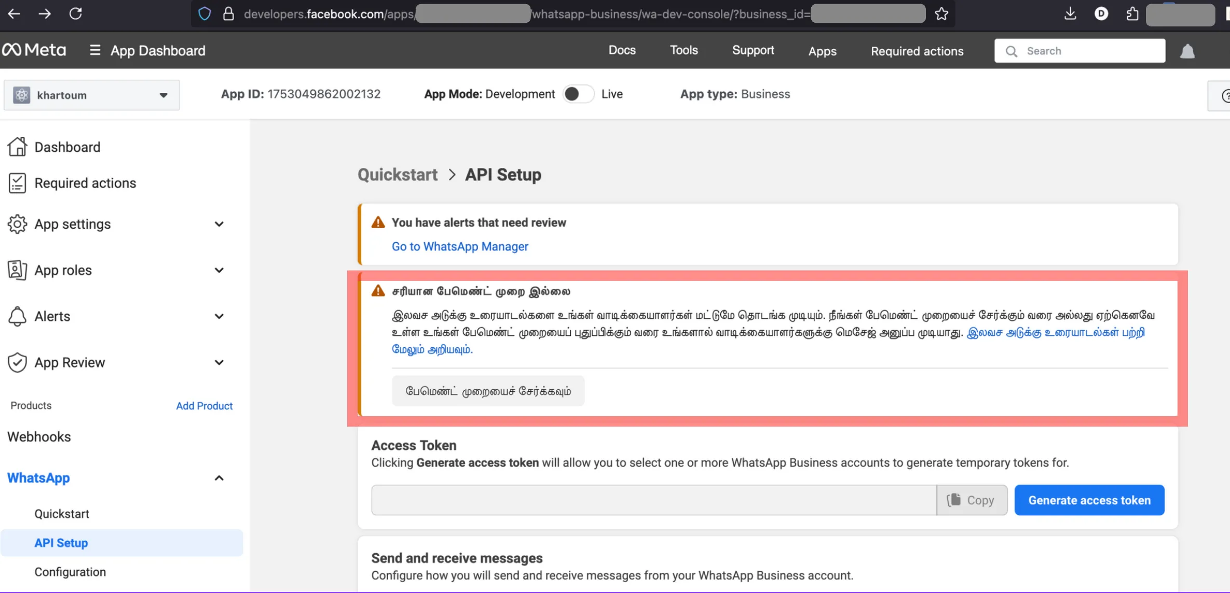Click the Meta logo
Viewport: 1230px width, 593px height.
[x=34, y=50]
